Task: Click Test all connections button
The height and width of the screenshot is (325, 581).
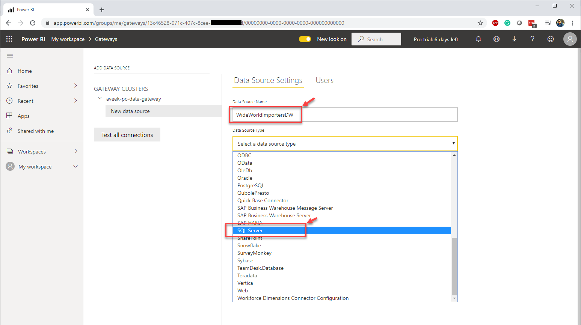Action: click(x=127, y=135)
